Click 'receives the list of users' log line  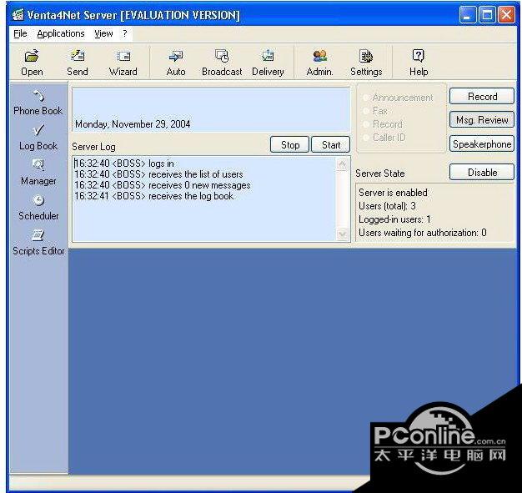tap(158, 174)
